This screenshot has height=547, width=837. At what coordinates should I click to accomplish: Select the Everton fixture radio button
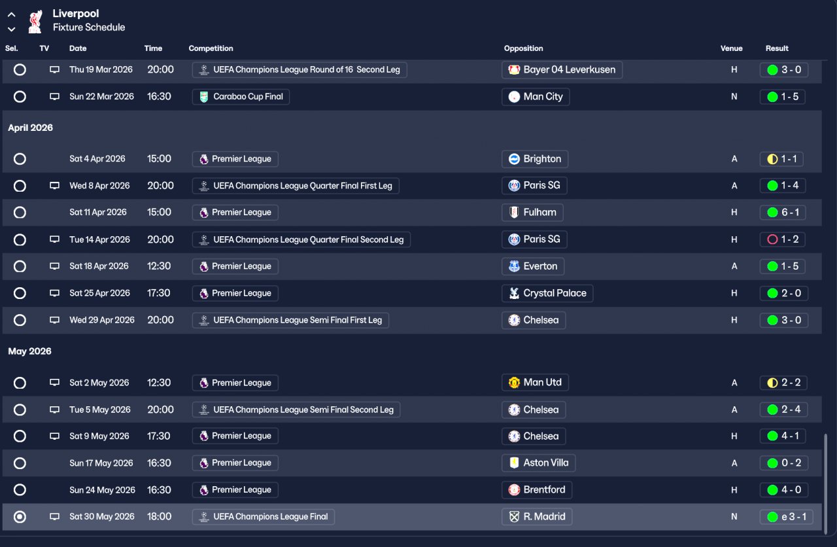(x=20, y=266)
